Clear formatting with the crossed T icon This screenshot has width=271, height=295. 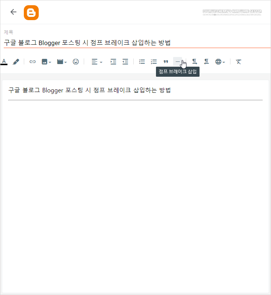coord(239,62)
